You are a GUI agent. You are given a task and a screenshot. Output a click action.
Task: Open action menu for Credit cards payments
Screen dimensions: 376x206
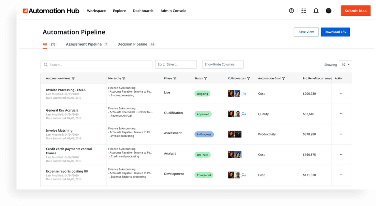pyautogui.click(x=342, y=154)
